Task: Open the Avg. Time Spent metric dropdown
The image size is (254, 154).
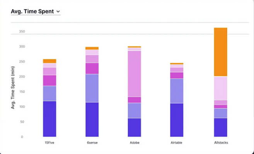Action: pyautogui.click(x=36, y=12)
